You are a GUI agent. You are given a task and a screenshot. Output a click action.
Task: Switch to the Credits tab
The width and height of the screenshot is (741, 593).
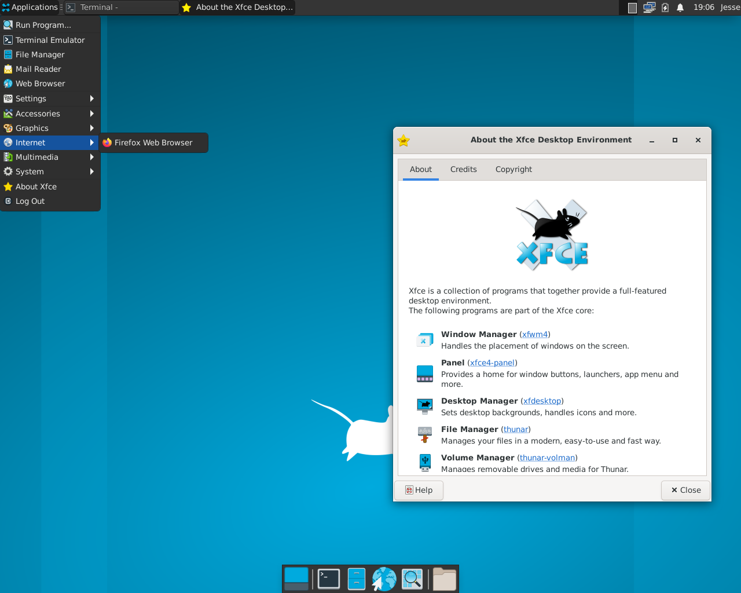coord(464,169)
